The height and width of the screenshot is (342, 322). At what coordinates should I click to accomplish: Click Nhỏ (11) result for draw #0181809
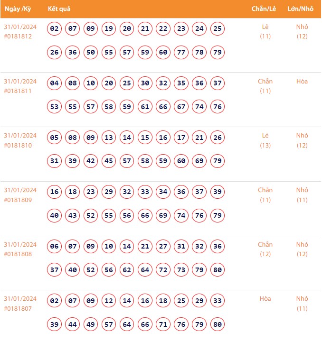pyautogui.click(x=302, y=195)
